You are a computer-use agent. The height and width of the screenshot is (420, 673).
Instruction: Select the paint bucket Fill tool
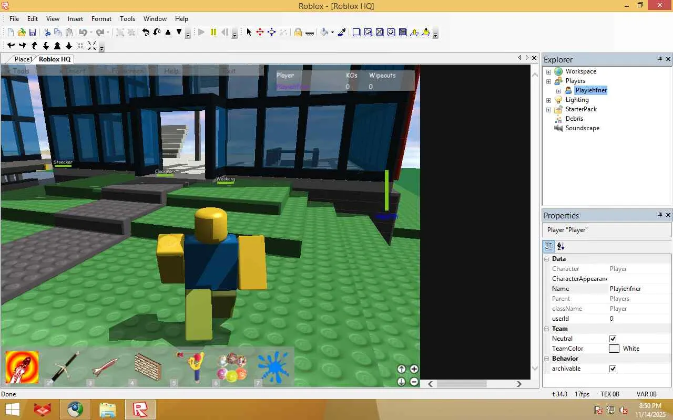[324, 33]
